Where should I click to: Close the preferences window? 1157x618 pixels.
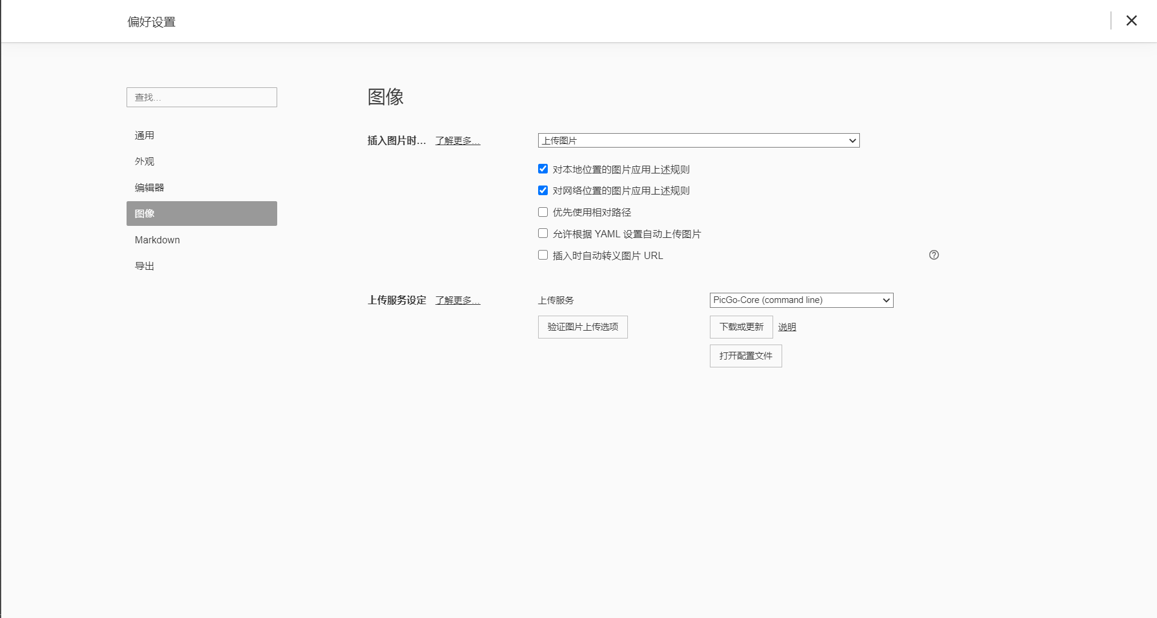(x=1132, y=20)
